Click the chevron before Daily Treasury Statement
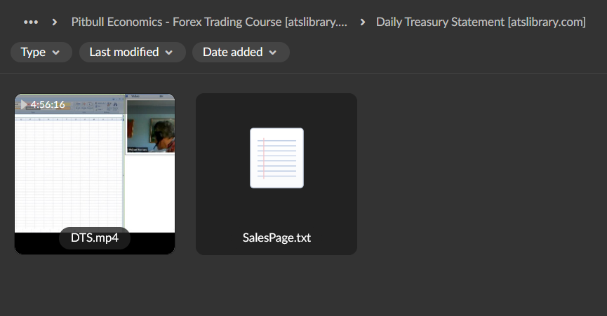Screen dimensions: 607x316 pos(362,22)
